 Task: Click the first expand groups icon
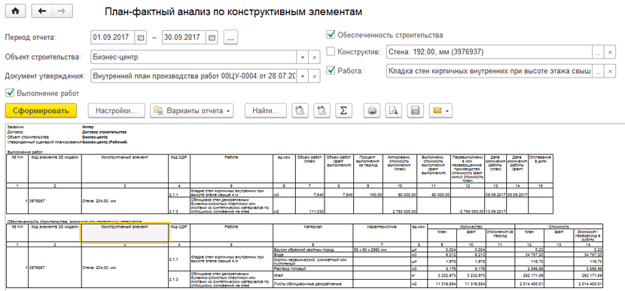pos(300,111)
